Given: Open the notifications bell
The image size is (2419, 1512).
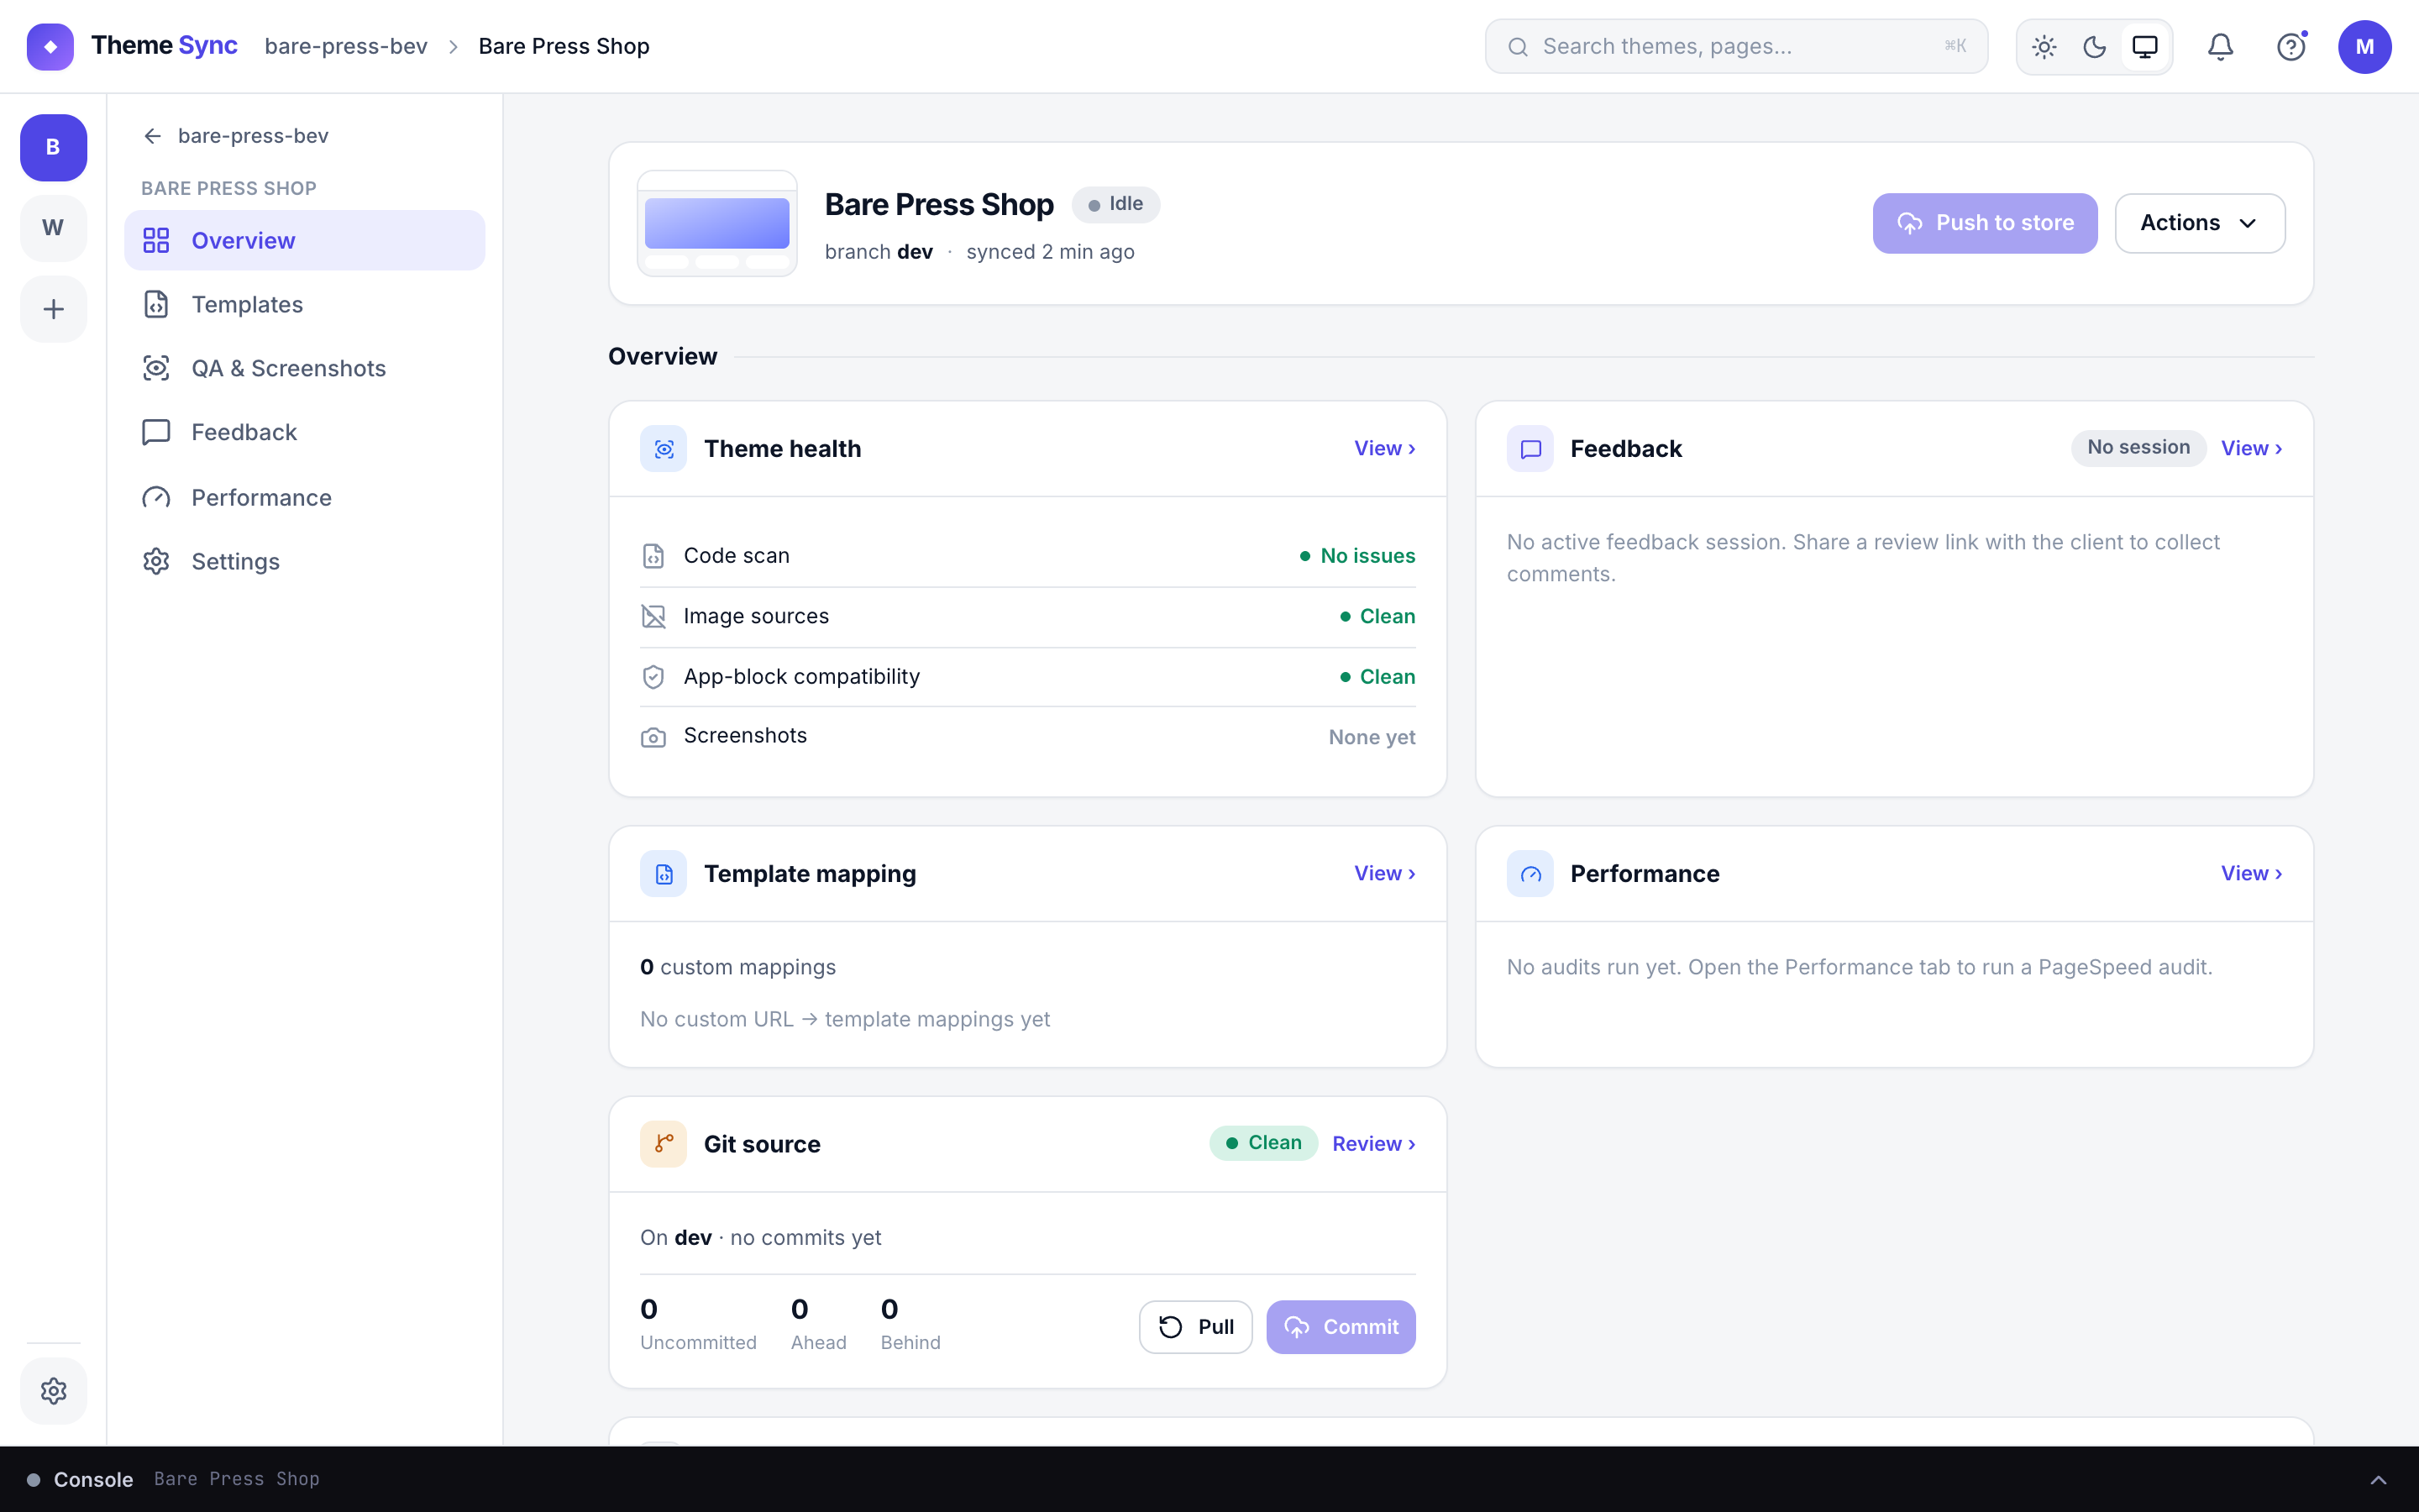Looking at the screenshot, I should pos(2220,46).
